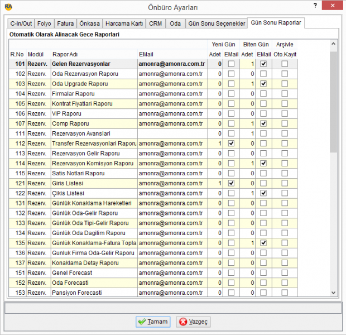This screenshot has width=346, height=335.
Task: Go to Gün Sonu Seçenekler tab
Action: coord(217,23)
